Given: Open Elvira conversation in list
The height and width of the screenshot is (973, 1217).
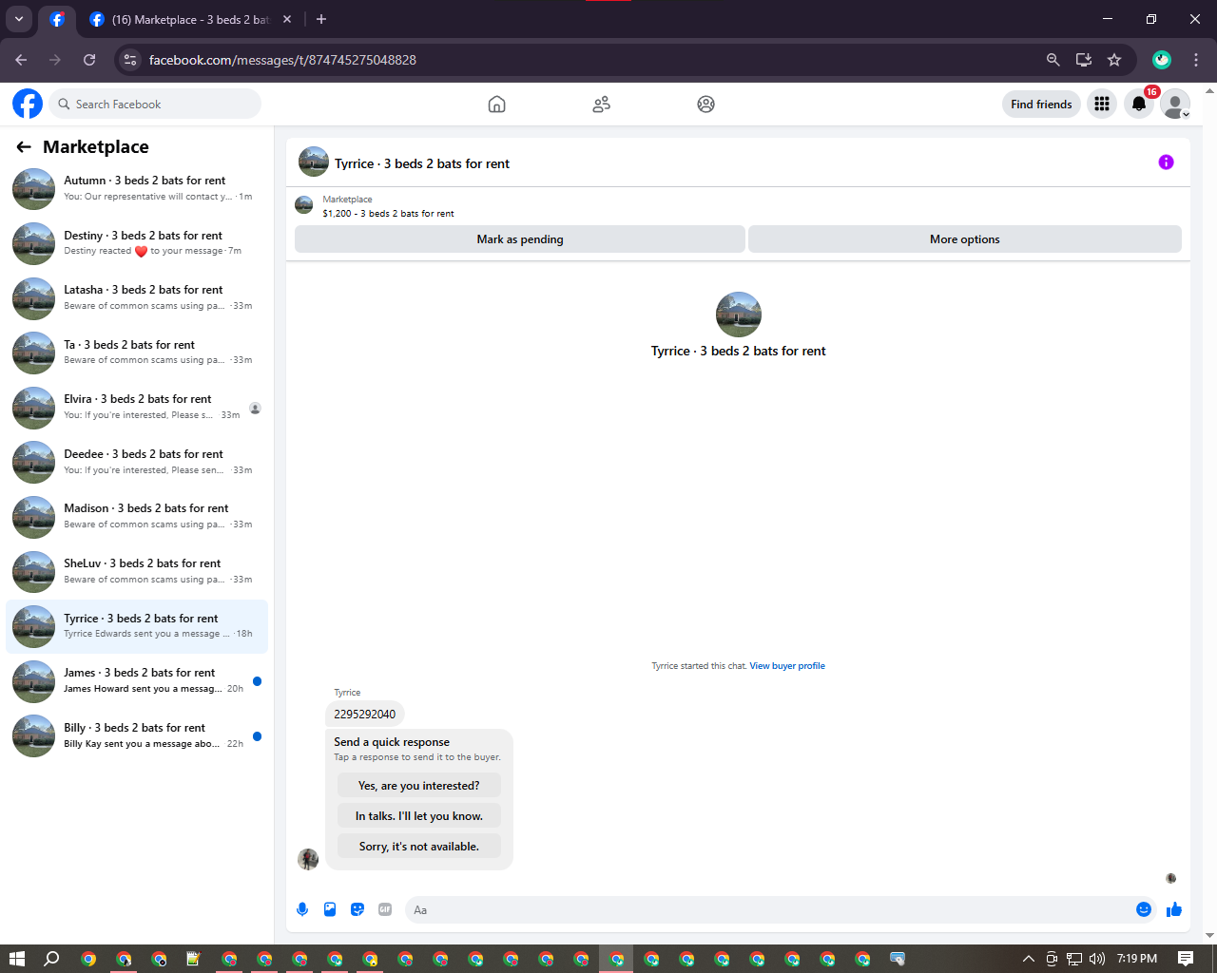Looking at the screenshot, I should [x=137, y=407].
